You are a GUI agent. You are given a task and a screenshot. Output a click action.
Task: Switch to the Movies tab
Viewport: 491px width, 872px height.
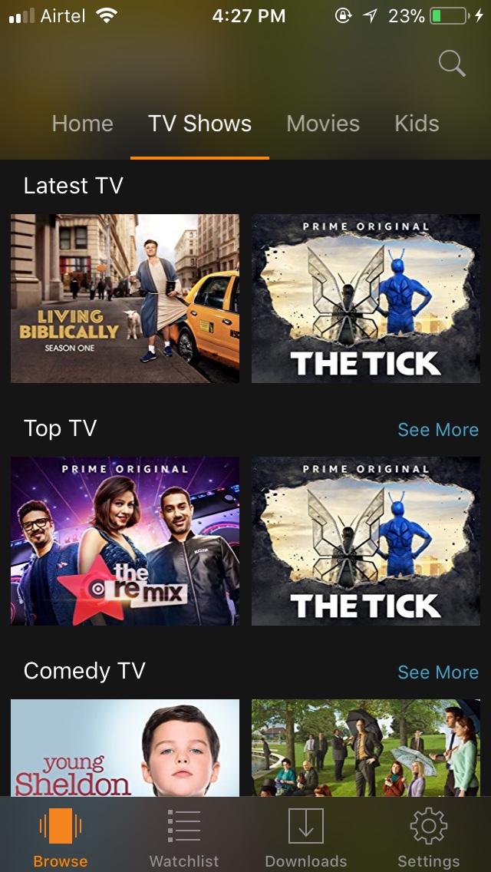point(323,124)
